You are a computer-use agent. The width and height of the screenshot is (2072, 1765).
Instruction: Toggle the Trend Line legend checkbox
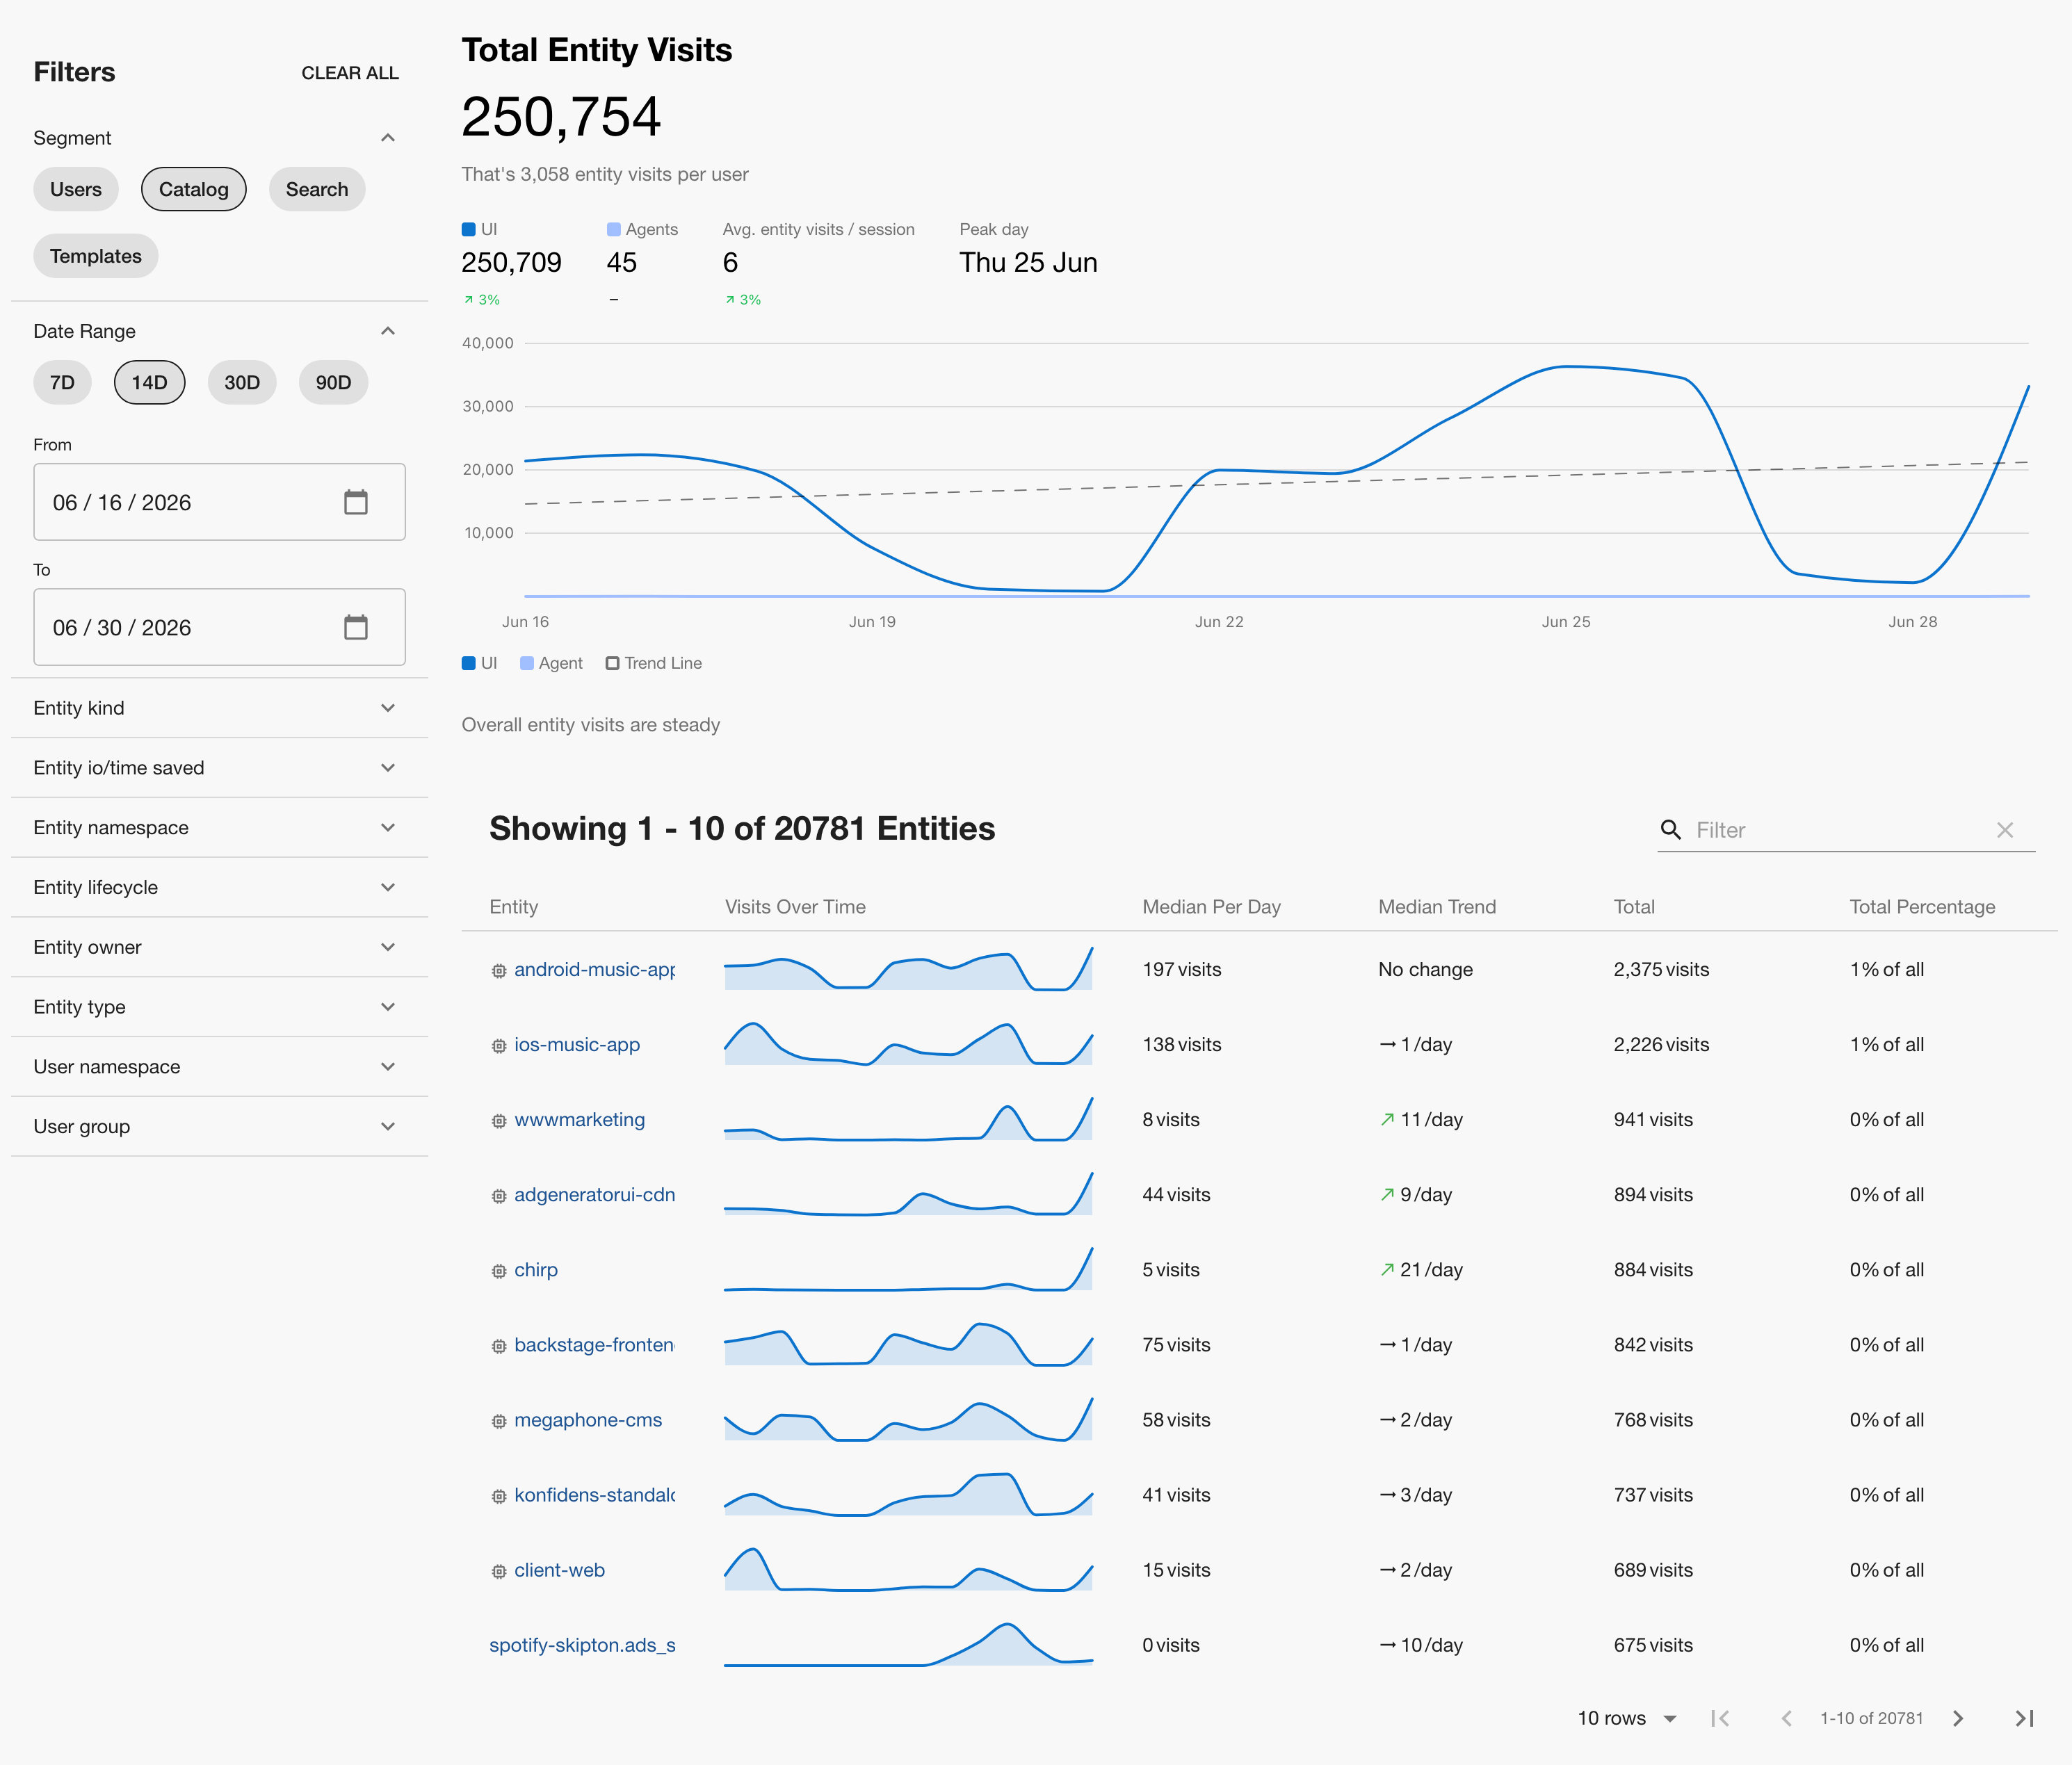click(612, 663)
